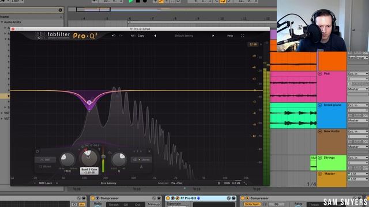This screenshot has width=369, height=207.
Task: Select the break piano track name
Action: [x=332, y=105]
